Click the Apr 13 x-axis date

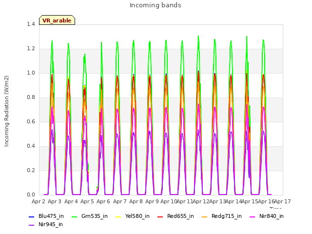click(217, 201)
